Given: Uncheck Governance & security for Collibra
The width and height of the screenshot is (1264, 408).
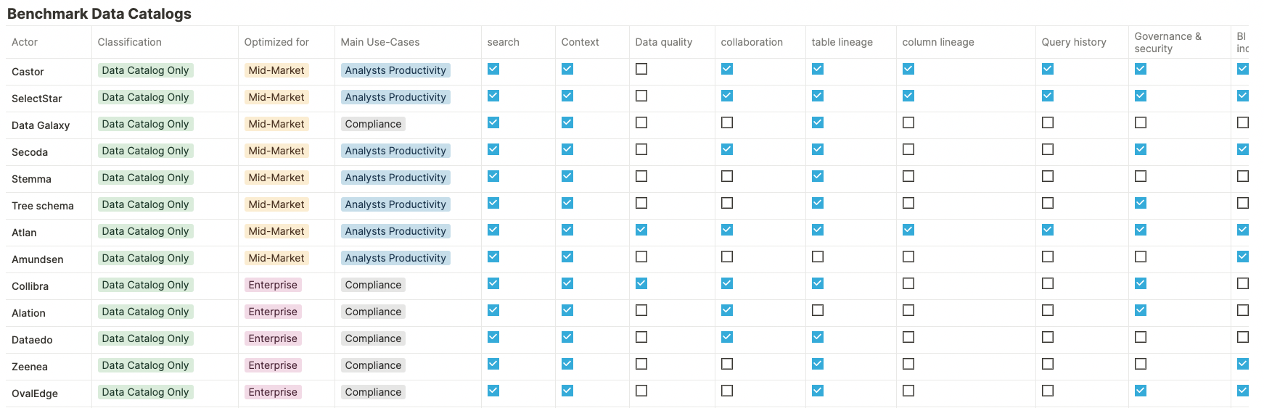Looking at the screenshot, I should coord(1141,284).
